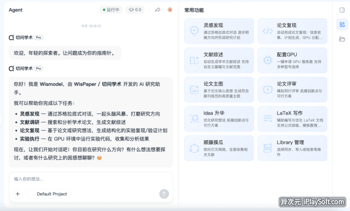350x211 pixels.
Task: Click the 实验执行 bullet item text
Action: [x=84, y=139]
